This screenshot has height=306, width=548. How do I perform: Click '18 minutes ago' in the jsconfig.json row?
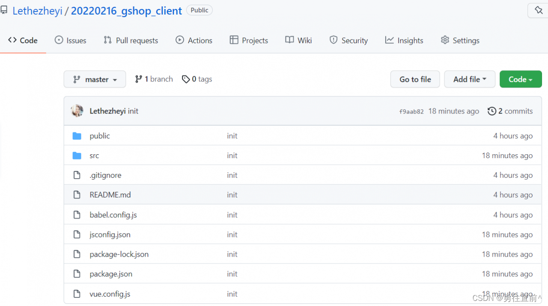tap(507, 234)
